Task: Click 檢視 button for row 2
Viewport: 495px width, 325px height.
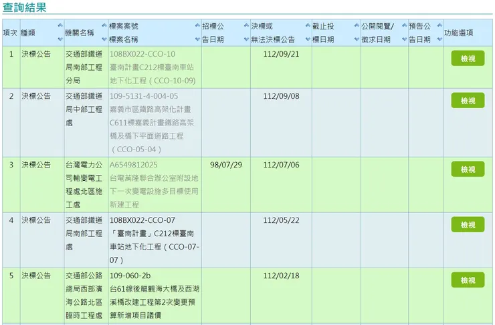Action: 468,101
